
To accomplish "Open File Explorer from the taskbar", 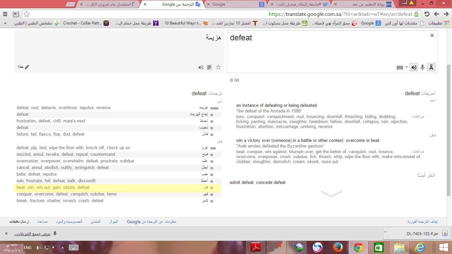I will point(399,247).
